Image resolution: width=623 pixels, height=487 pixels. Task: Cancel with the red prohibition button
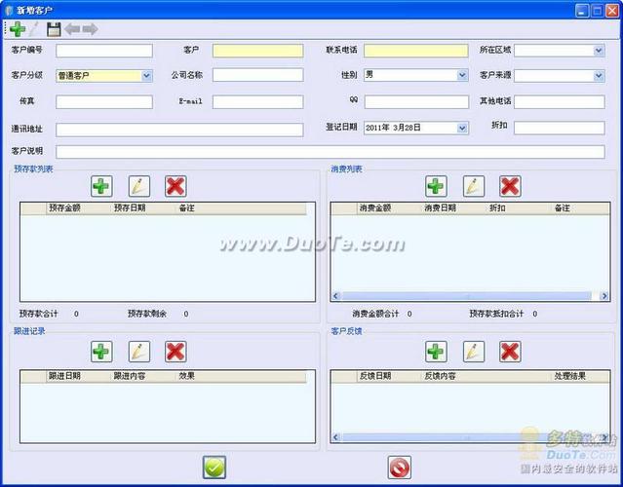[x=400, y=468]
